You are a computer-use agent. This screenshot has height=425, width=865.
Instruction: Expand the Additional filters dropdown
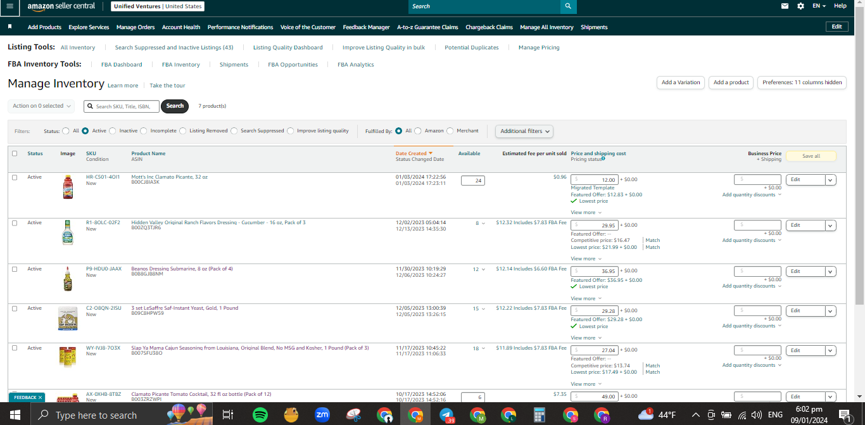524,131
